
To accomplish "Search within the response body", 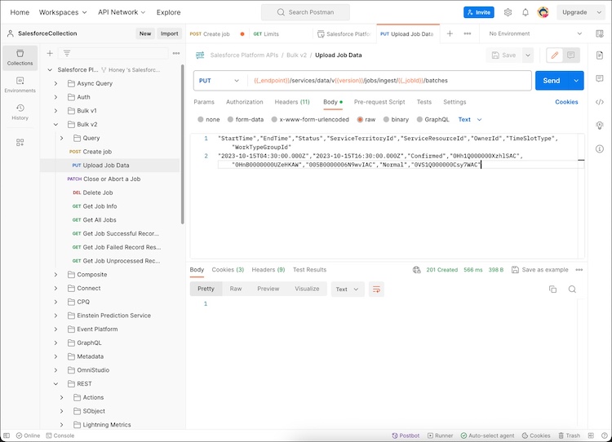I will [x=572, y=289].
